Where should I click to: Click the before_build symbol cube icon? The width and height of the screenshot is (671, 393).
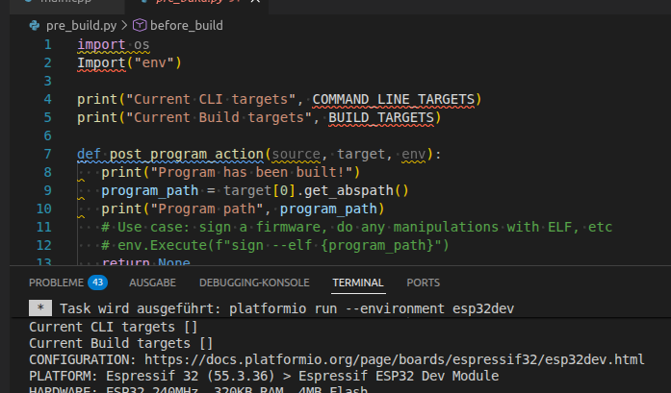pos(140,26)
